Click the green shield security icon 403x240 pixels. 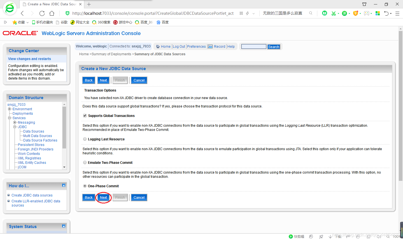click(x=67, y=13)
